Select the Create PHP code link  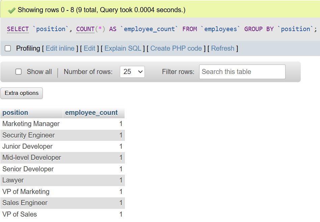(176, 48)
